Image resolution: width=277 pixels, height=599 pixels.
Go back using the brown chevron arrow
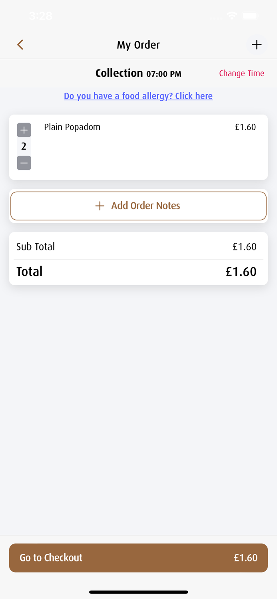click(20, 44)
